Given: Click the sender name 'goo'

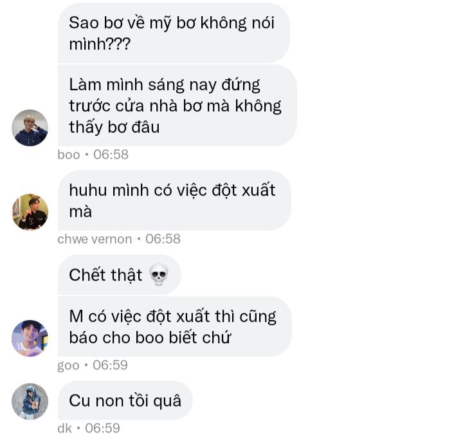Looking at the screenshot, I should (69, 366).
